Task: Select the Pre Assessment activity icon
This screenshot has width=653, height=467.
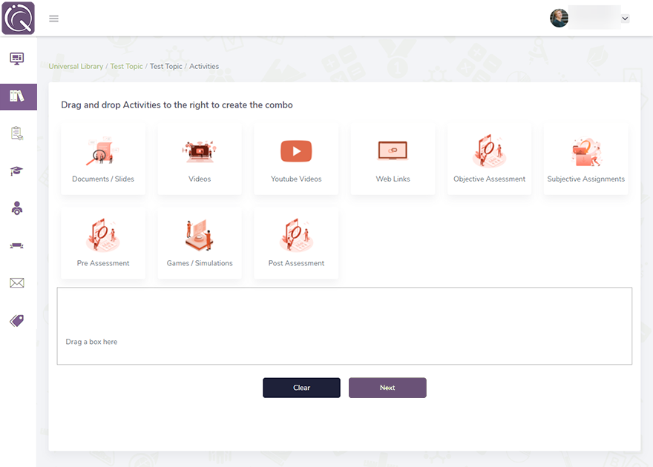Action: (x=103, y=235)
